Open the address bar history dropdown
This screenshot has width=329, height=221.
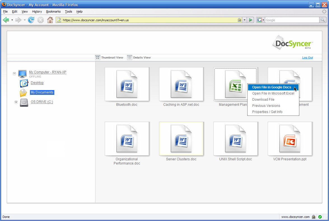pyautogui.click(x=244, y=20)
